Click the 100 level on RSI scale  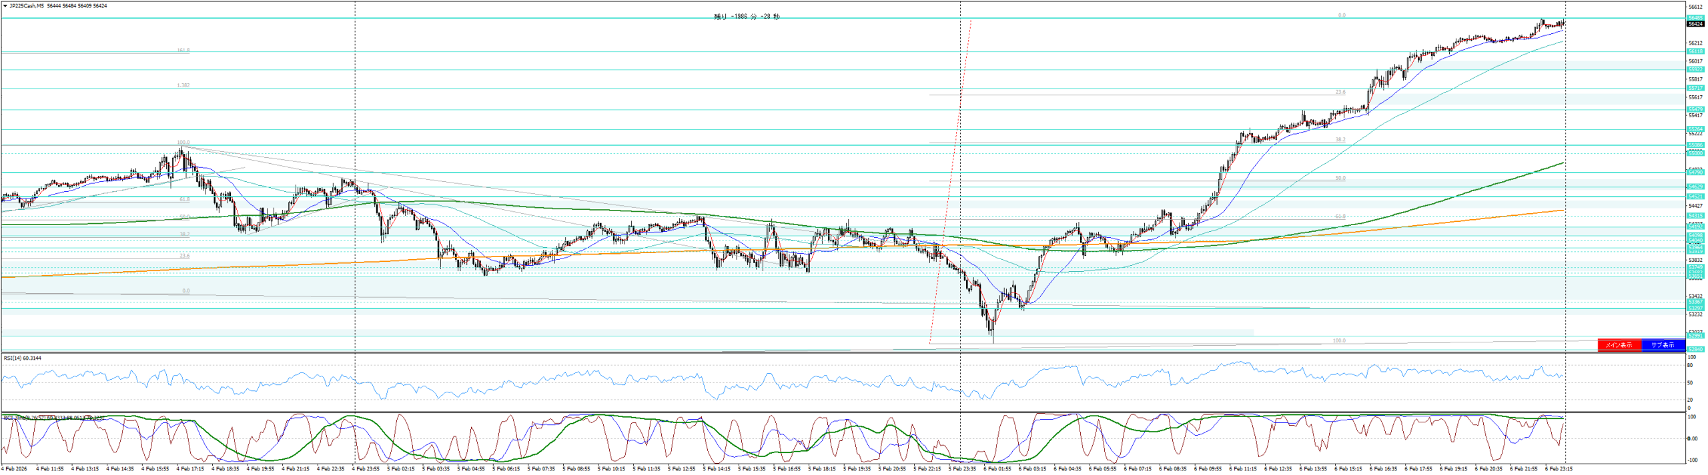(1691, 358)
